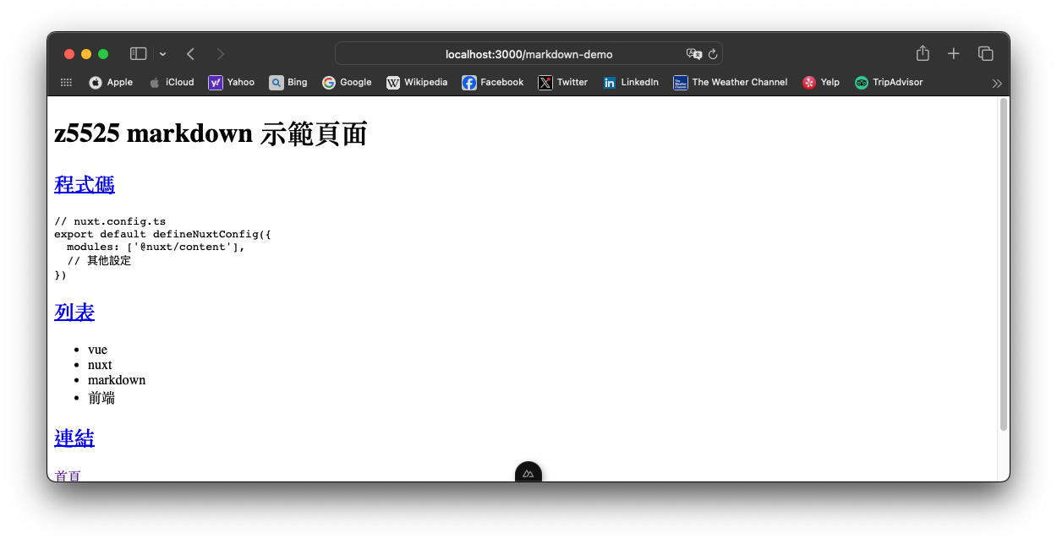The width and height of the screenshot is (1057, 544).
Task: Open the Facebook bookmark
Action: tap(492, 82)
